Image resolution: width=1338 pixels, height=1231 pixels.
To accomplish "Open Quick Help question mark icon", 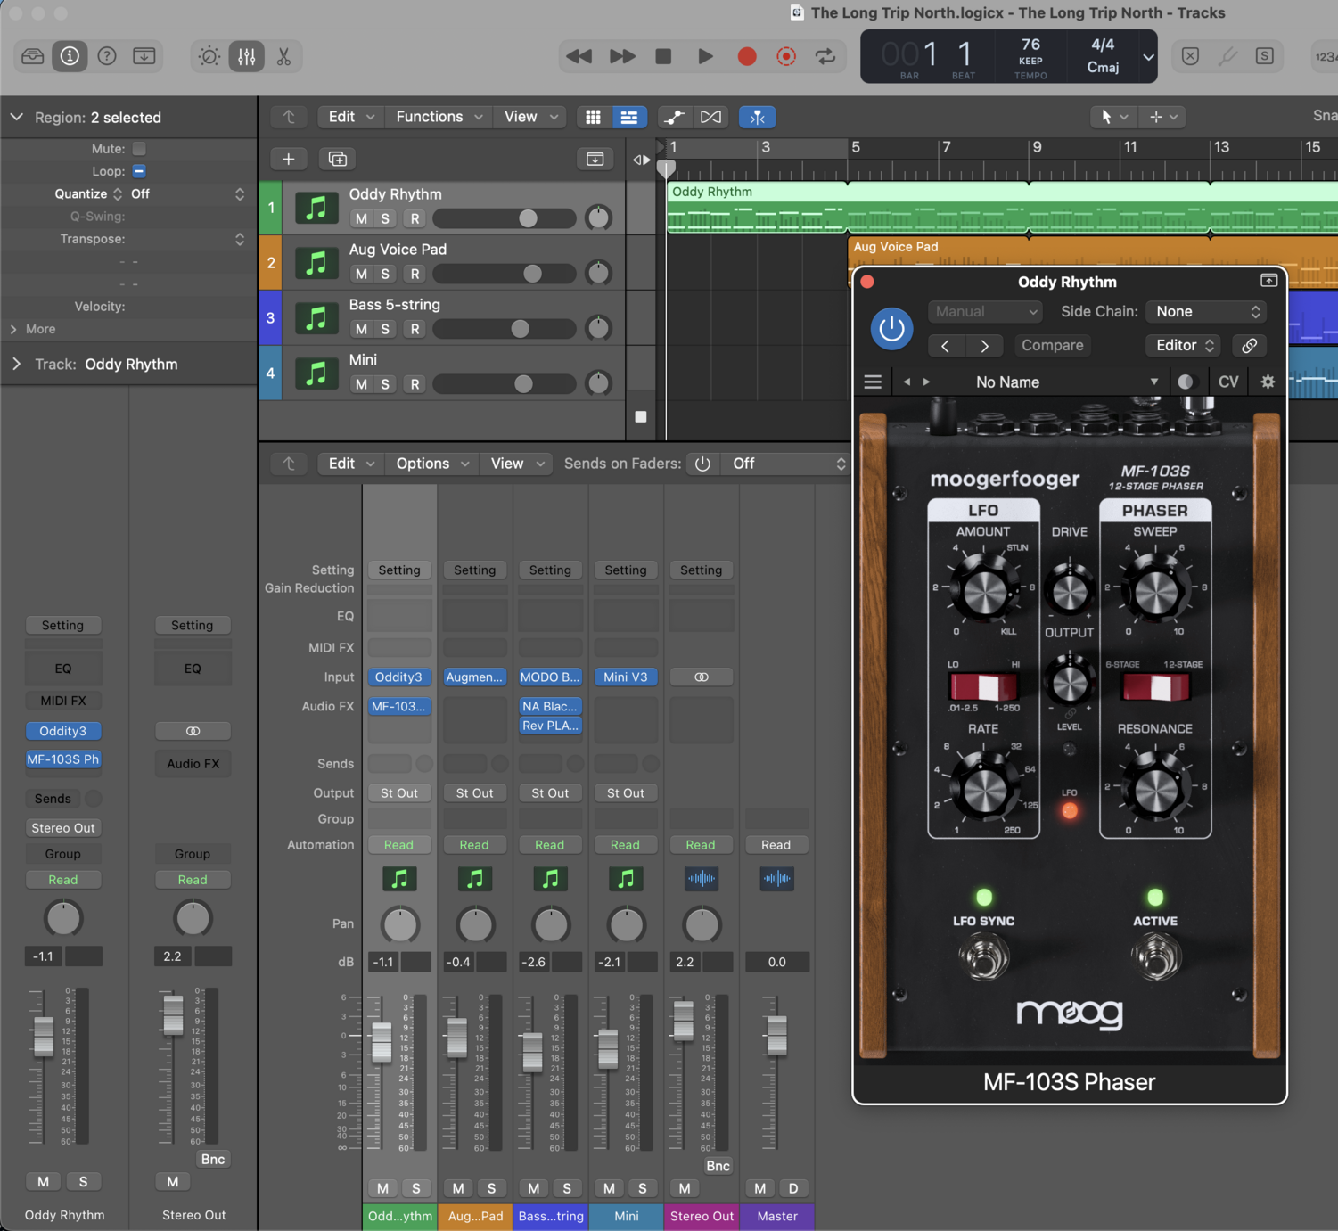I will tap(107, 56).
